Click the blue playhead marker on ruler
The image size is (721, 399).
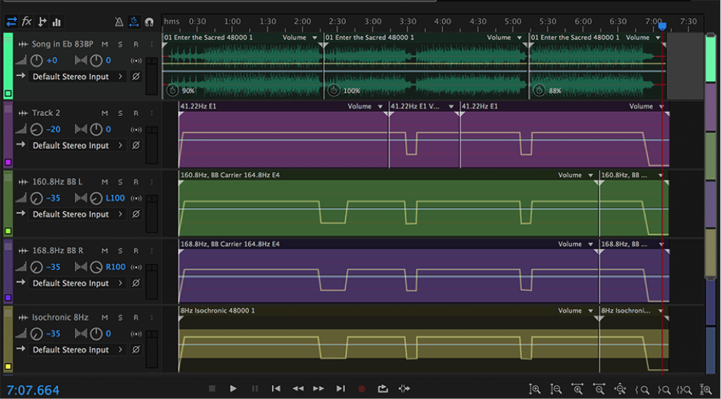(x=662, y=26)
